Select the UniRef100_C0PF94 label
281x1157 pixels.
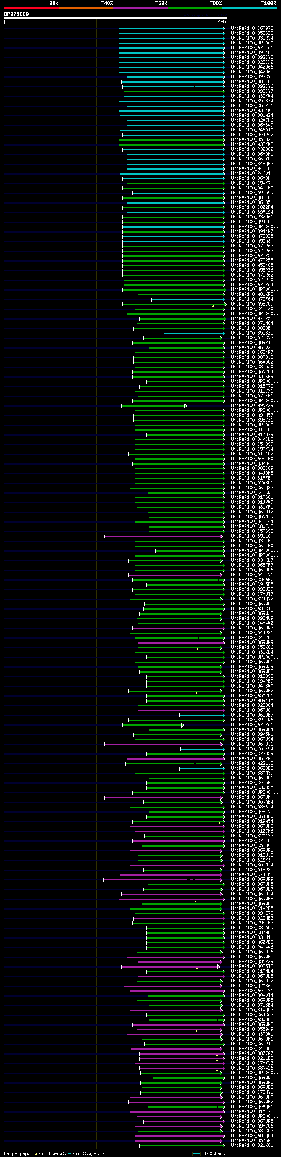[x=252, y=749]
